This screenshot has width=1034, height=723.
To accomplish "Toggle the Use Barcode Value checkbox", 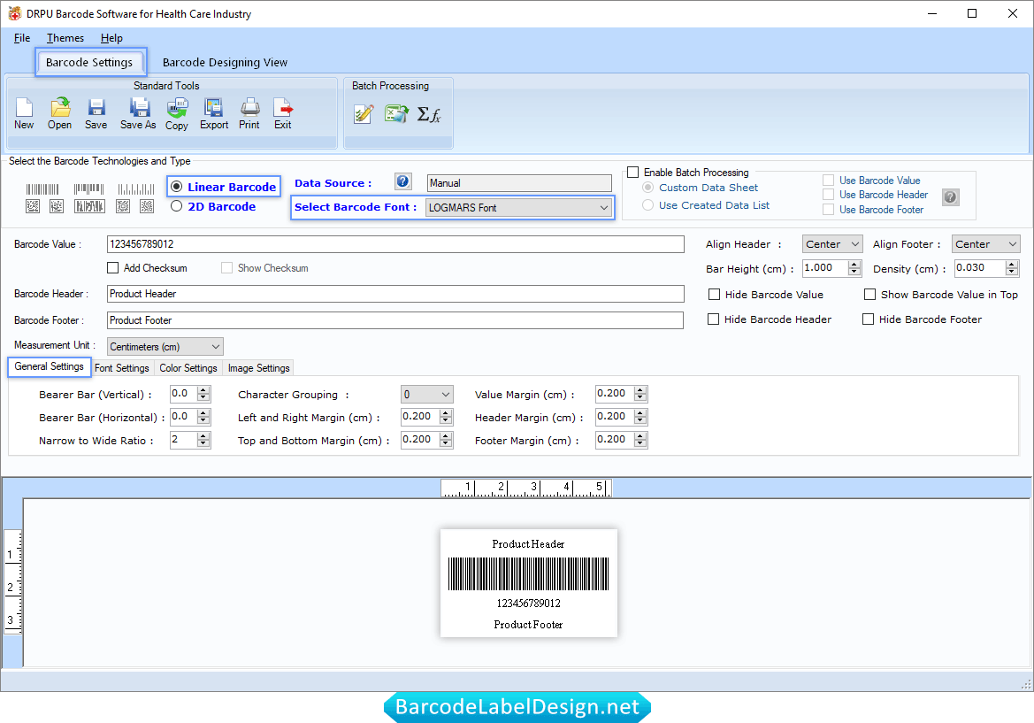I will [x=828, y=181].
